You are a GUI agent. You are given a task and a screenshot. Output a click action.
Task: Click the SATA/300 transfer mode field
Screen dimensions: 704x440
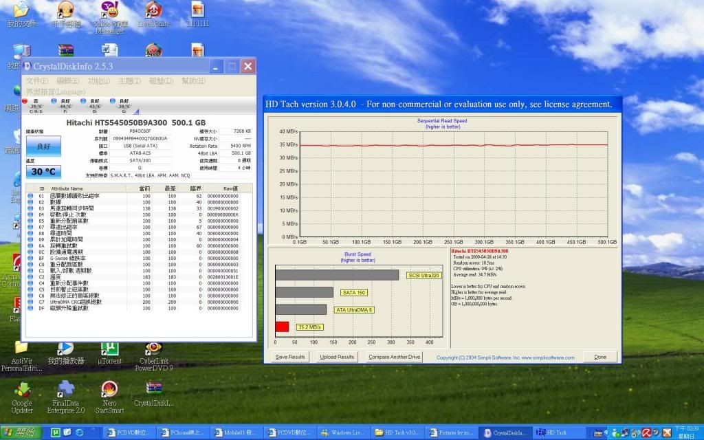pos(140,160)
